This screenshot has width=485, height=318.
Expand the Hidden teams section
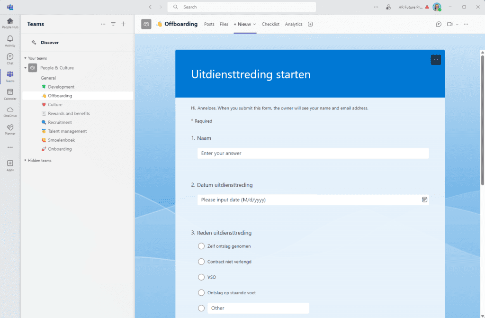tap(26, 160)
